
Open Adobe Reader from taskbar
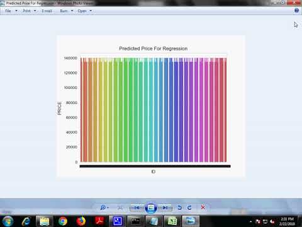99,221
